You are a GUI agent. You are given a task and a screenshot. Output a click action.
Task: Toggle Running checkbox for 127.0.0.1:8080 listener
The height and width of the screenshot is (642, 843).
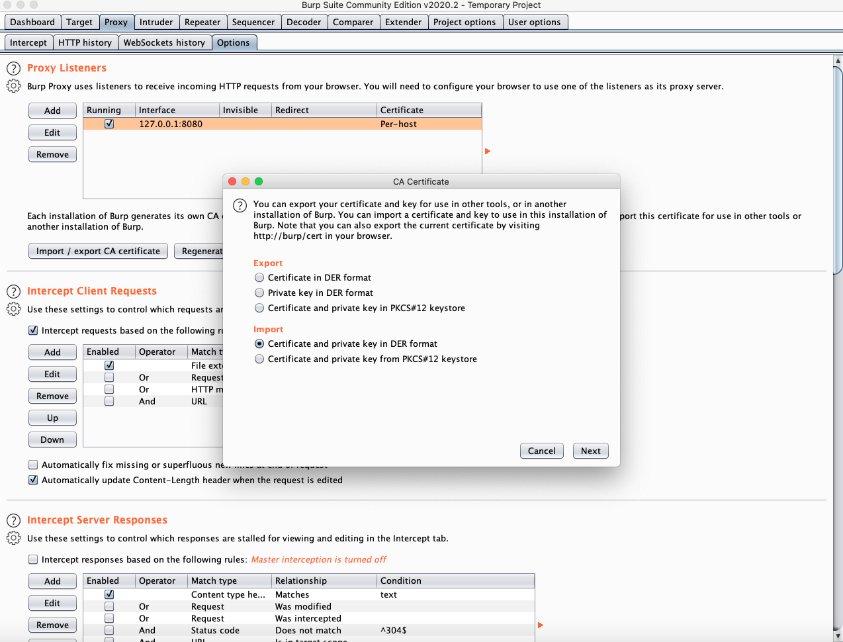[109, 124]
